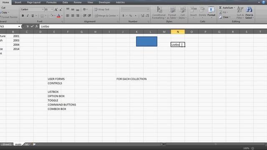The width and height of the screenshot is (267, 150).
Task: Click Format Painter
Action: click(9, 17)
